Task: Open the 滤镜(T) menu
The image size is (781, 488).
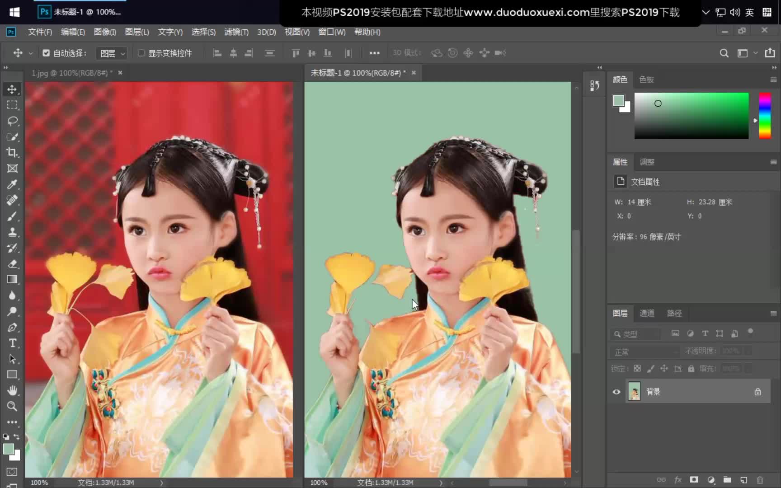Action: point(236,32)
